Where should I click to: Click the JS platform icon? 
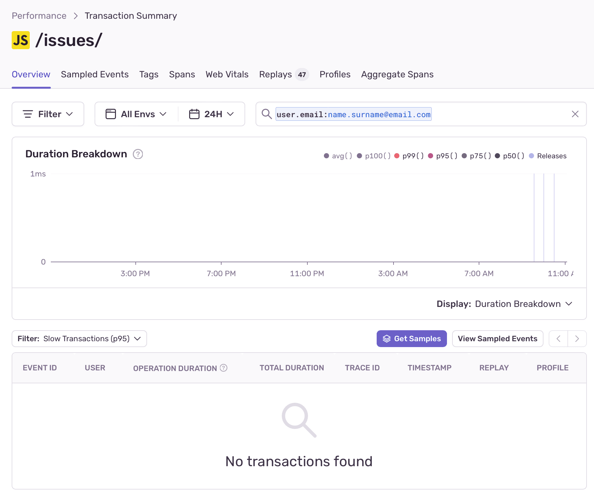coord(20,40)
